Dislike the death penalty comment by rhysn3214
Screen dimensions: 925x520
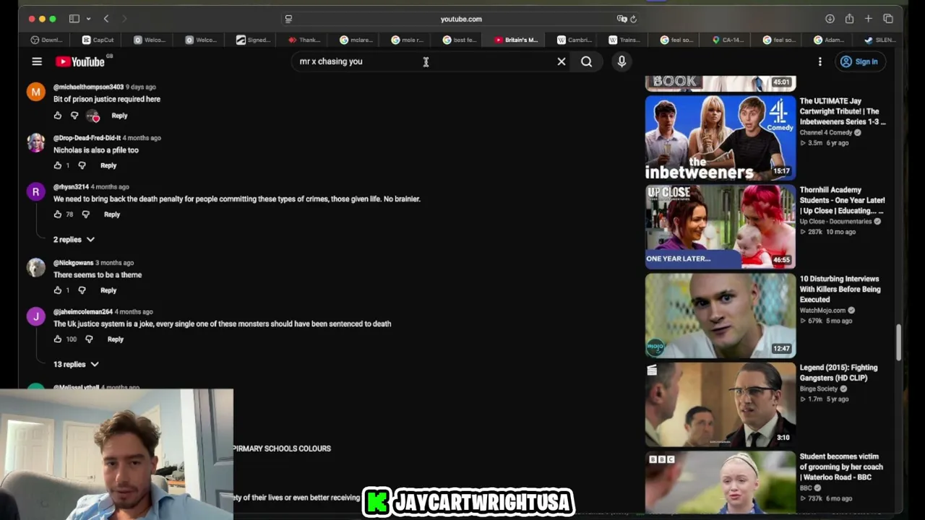tap(85, 214)
